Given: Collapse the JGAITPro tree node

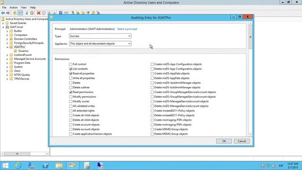Looking at the screenshot, I should [x=8, y=47].
